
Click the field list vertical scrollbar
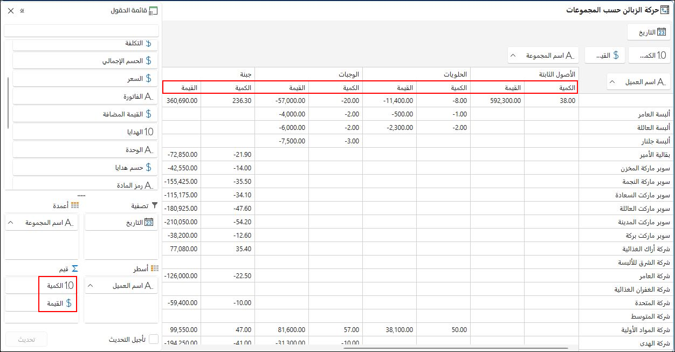8,102
